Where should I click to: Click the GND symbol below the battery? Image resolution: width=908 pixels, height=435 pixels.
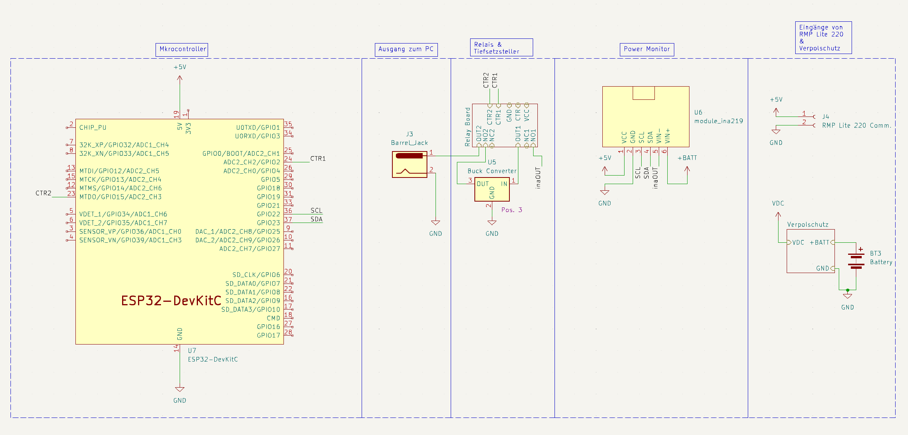click(x=848, y=296)
